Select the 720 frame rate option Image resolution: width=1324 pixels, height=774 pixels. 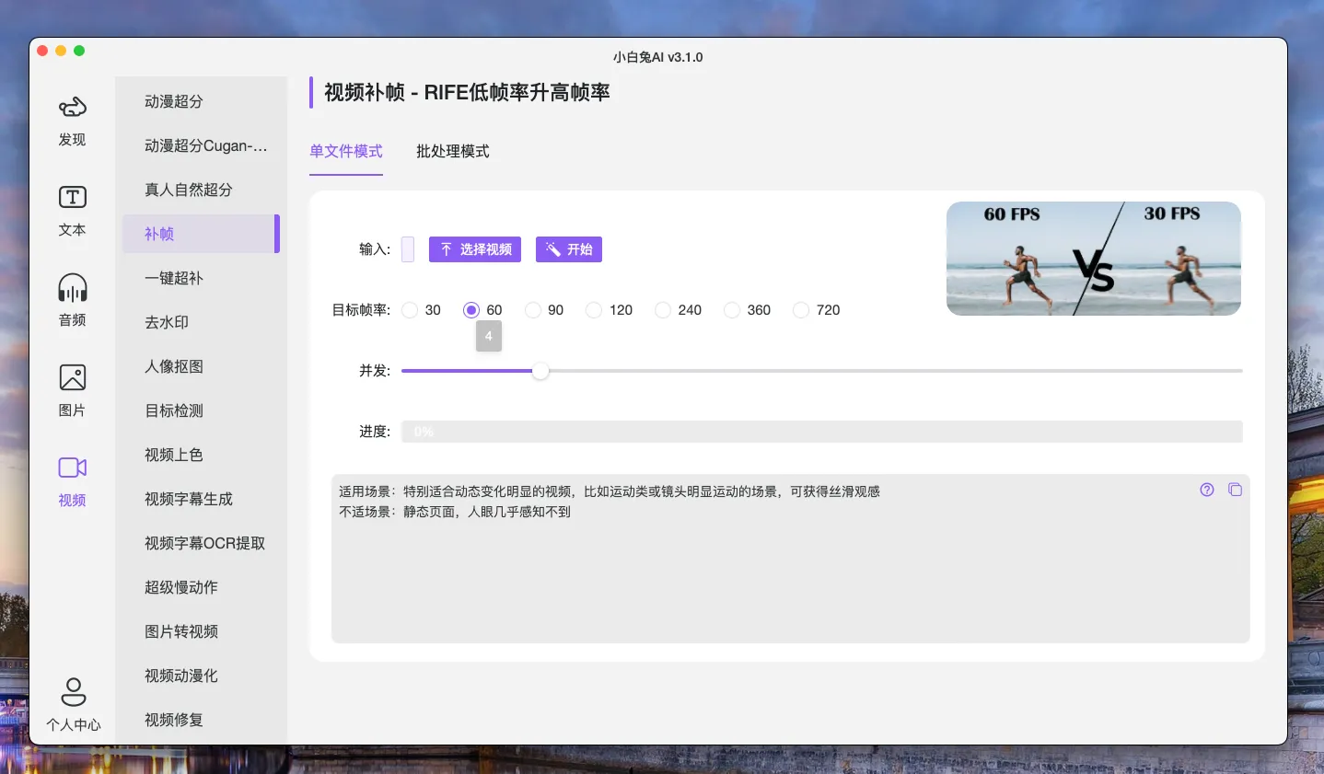801,310
